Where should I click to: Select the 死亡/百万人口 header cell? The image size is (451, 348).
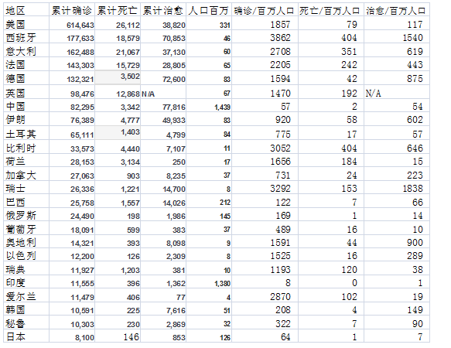(331, 10)
